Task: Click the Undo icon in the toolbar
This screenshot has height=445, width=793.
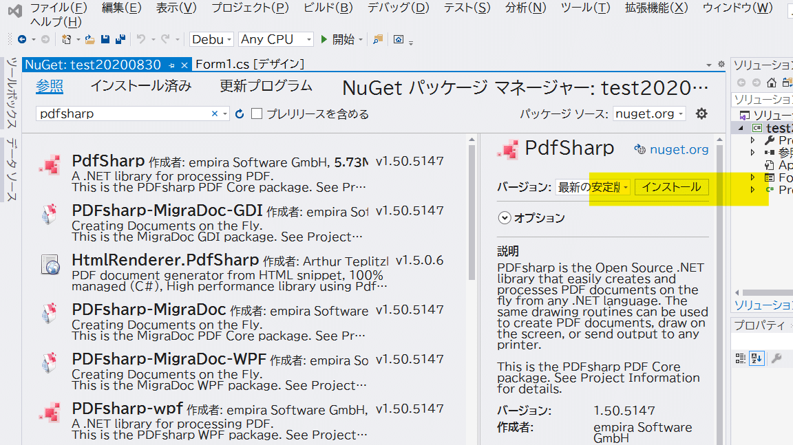Action: (x=140, y=39)
